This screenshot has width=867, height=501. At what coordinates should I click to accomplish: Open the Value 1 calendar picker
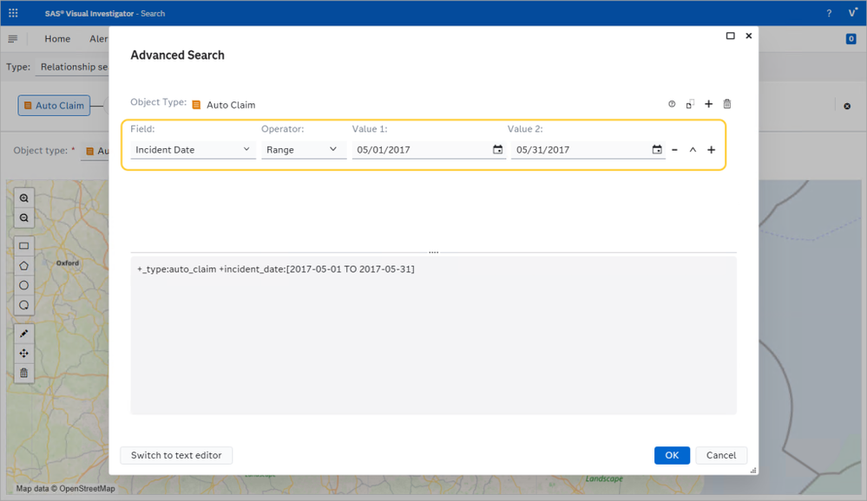[x=497, y=150]
